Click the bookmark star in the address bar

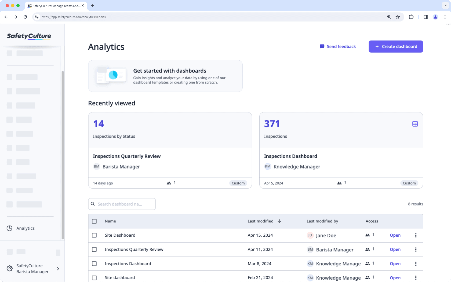[x=398, y=17]
